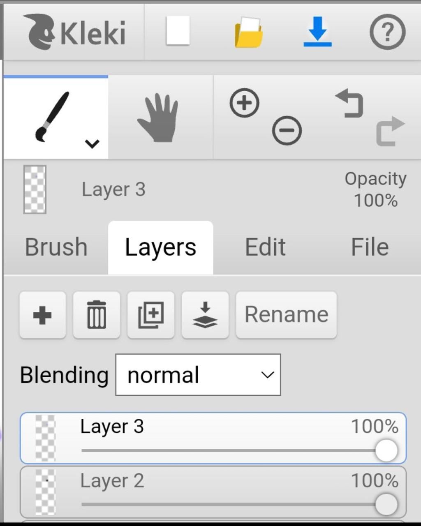Viewport: 421px width, 526px height.
Task: Create a new blank image
Action: (x=178, y=31)
